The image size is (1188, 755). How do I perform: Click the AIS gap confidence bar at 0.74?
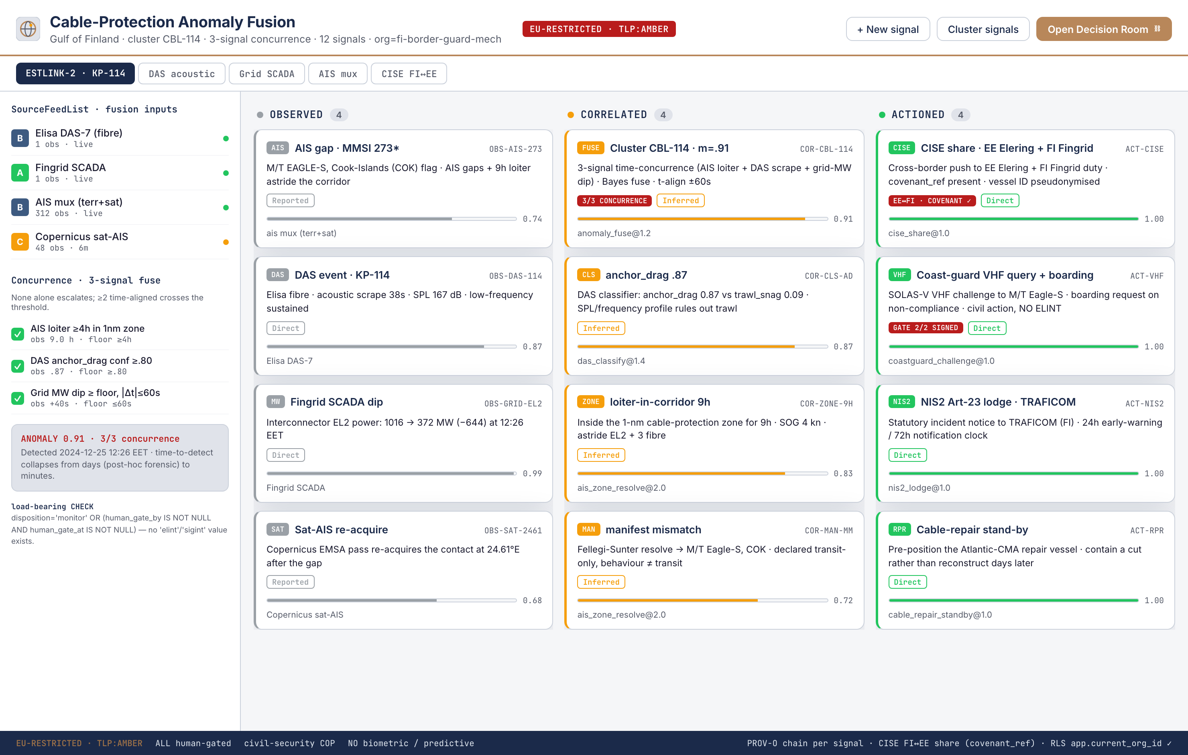click(x=391, y=219)
